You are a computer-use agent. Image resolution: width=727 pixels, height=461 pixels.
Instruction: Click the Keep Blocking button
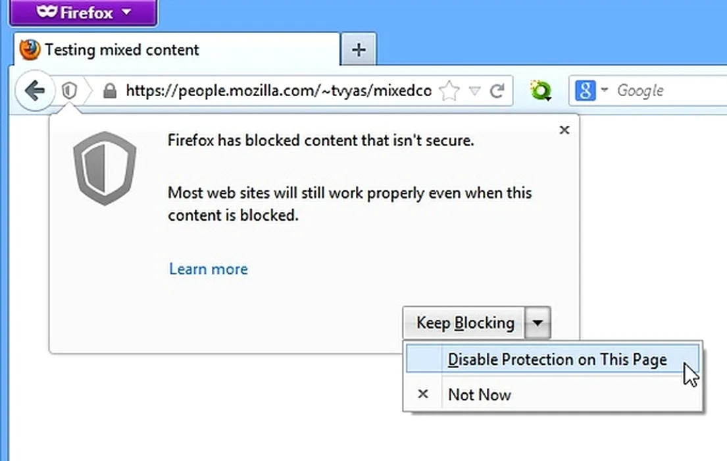pos(464,323)
